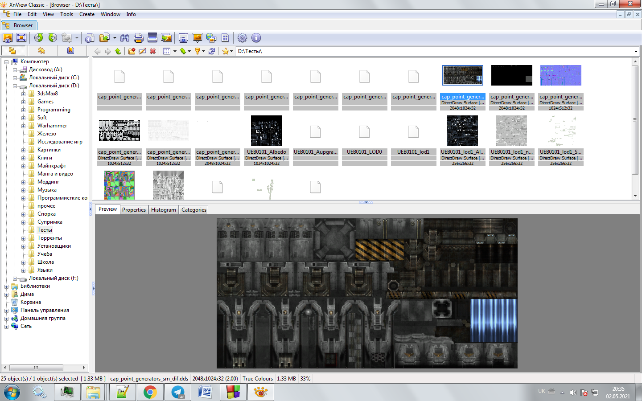
Task: Open the Create menu
Action: point(87,14)
